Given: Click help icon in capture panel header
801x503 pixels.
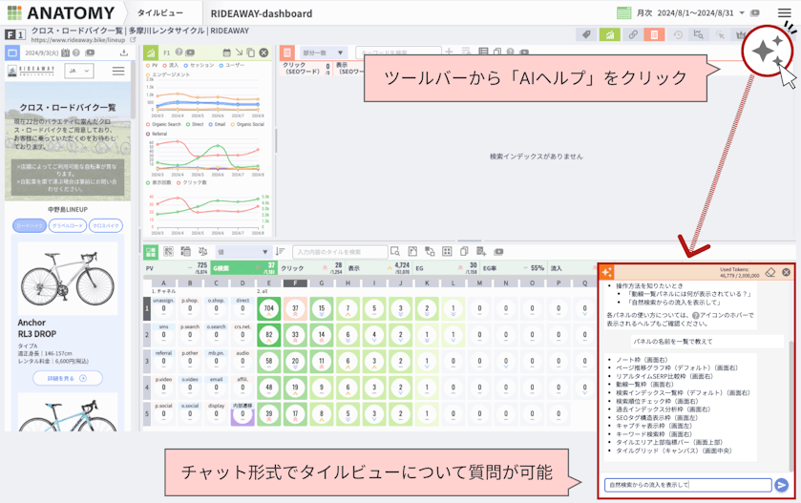Looking at the screenshot, I should (x=76, y=52).
